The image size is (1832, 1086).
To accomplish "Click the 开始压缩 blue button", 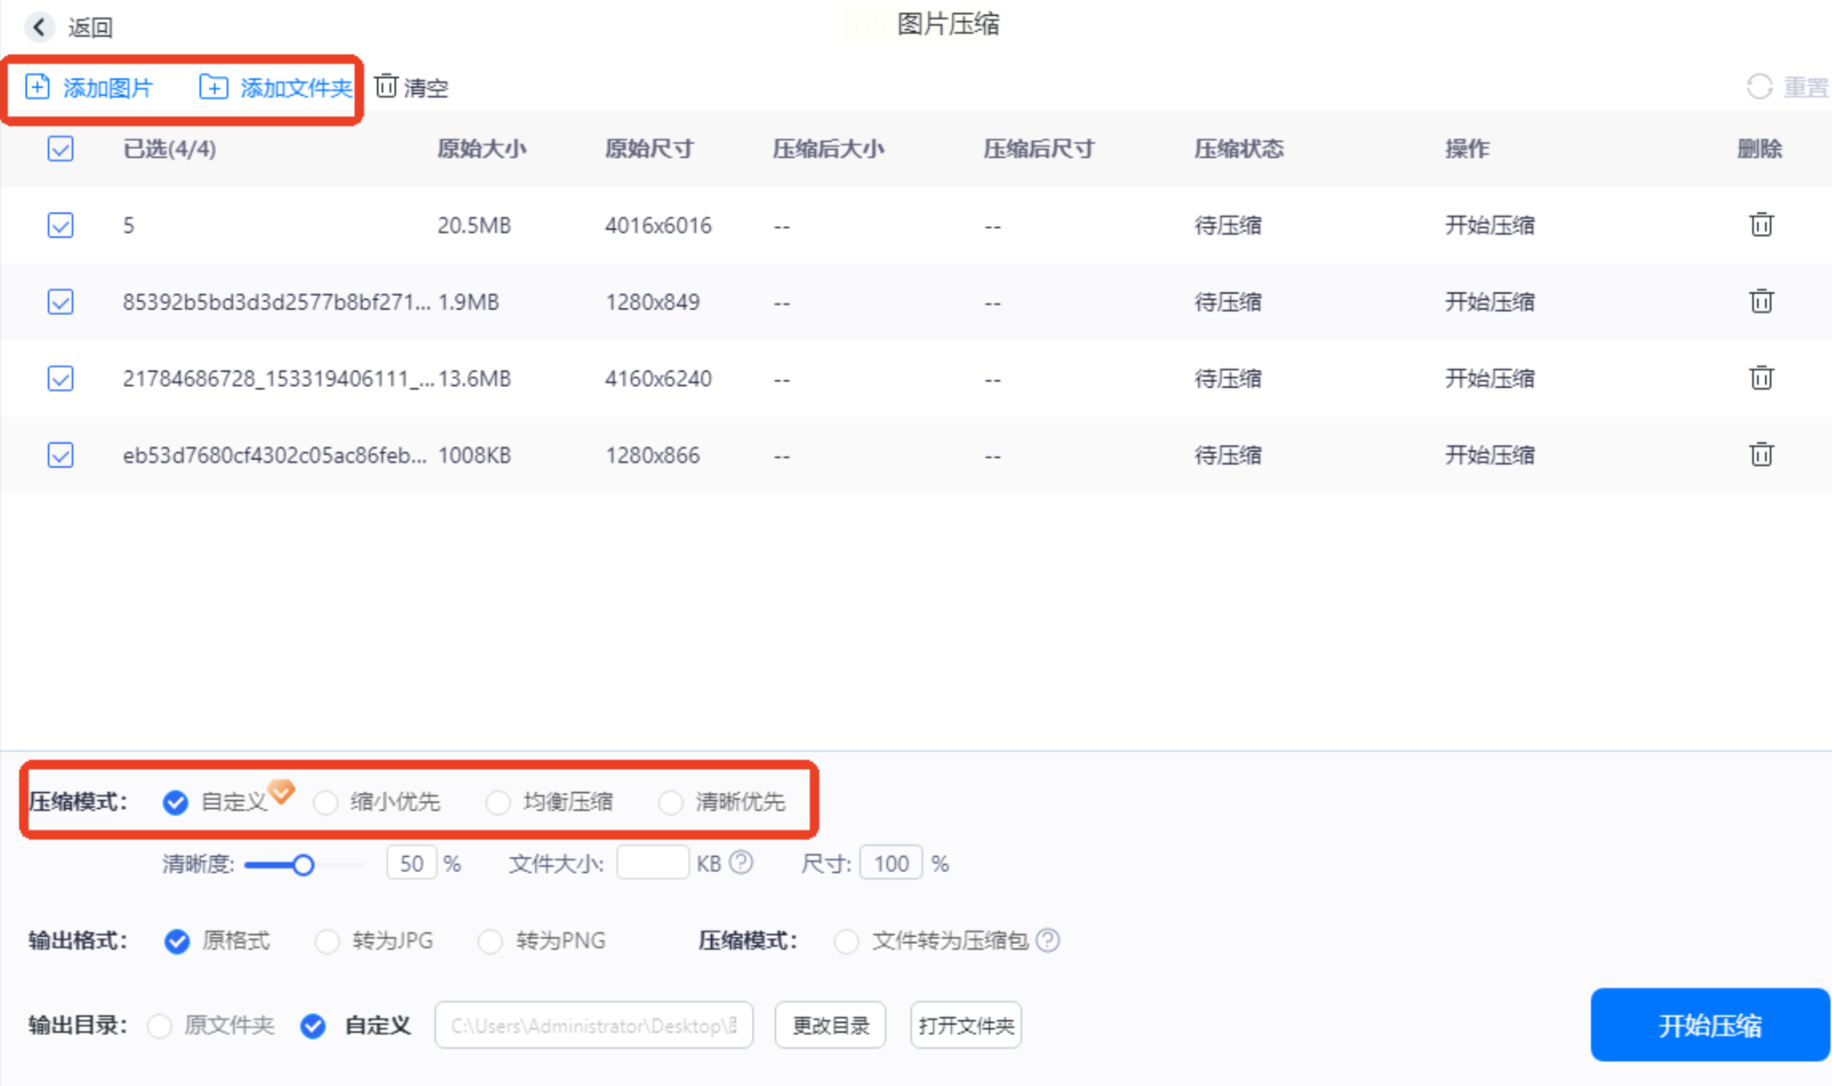I will (1709, 1025).
